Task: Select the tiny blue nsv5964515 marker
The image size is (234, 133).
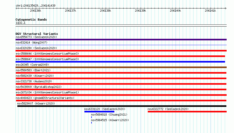Action: pyautogui.click(x=91, y=123)
